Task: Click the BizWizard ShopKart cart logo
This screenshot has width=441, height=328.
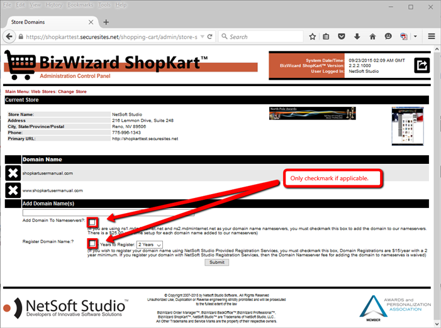Action: tap(20, 65)
